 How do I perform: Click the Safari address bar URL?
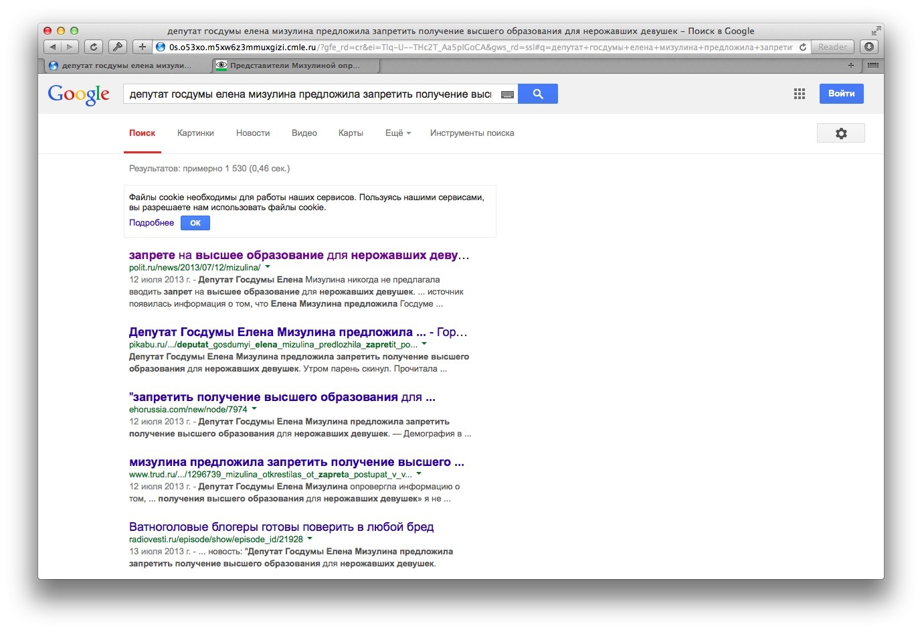coord(480,47)
